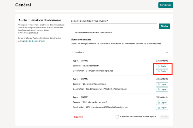Click the icon beside semble.fr
Image resolution: width=193 pixels, height=128 pixels.
click(73, 52)
